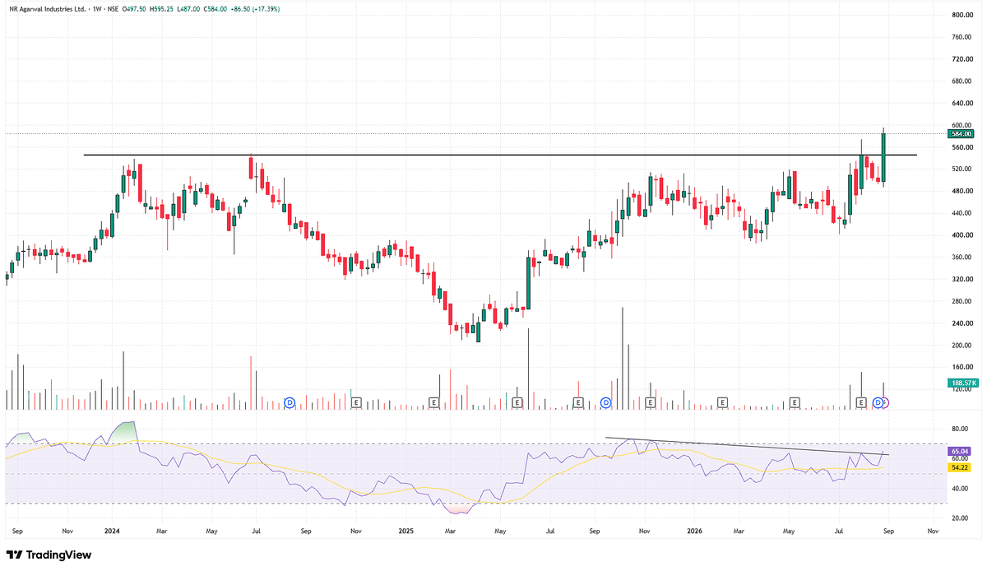Click the 800.00 price scale label
The height and width of the screenshot is (571, 987).
(962, 15)
